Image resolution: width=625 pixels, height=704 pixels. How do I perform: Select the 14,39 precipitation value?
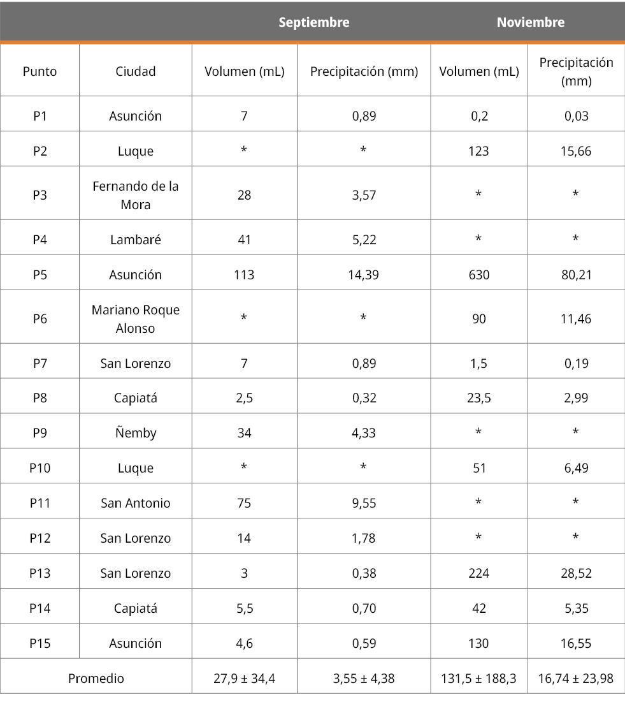(x=364, y=275)
